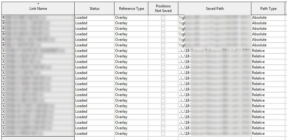Click the Saved Path column header

click(x=215, y=8)
